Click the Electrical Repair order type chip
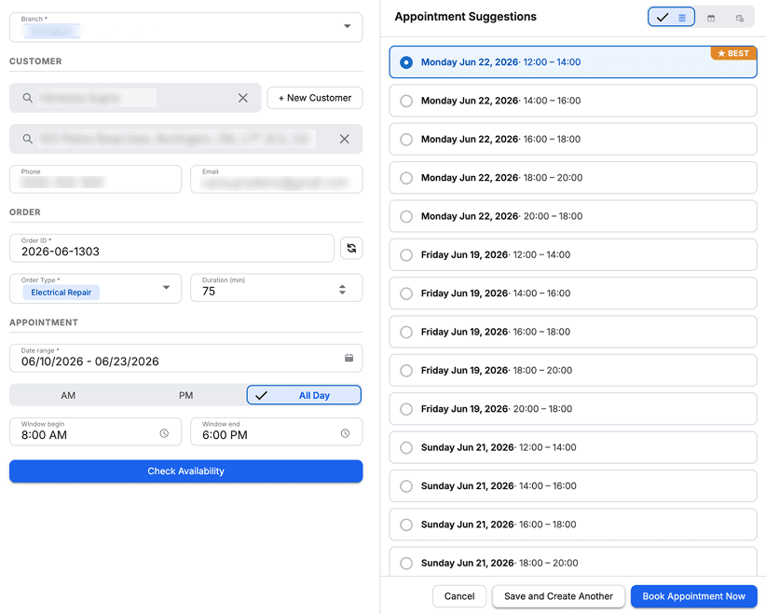 (x=62, y=293)
